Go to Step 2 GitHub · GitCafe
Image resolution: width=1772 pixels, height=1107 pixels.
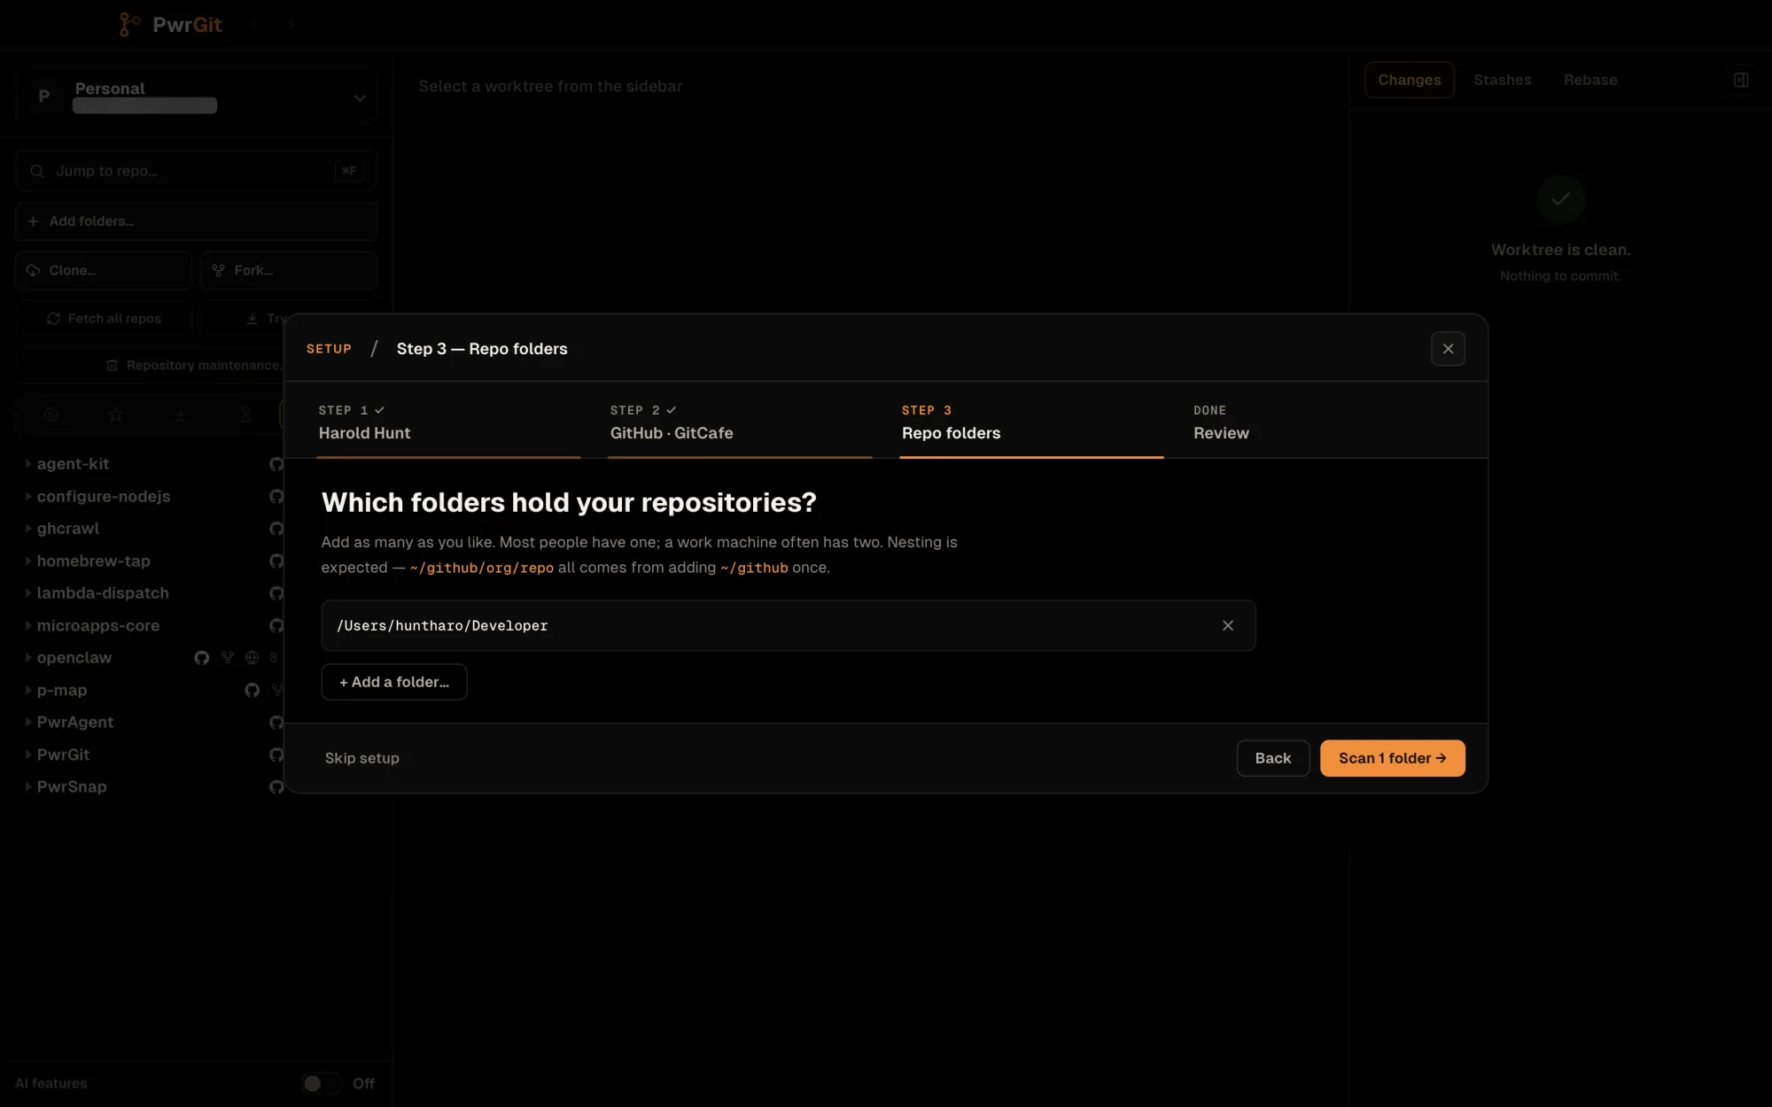[740, 422]
